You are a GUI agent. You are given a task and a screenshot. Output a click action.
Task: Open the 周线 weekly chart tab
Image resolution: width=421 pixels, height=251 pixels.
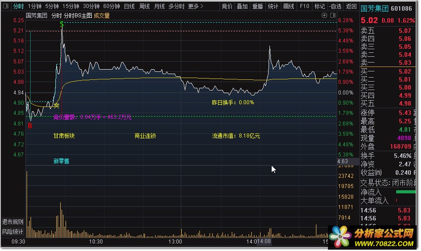click(x=144, y=6)
